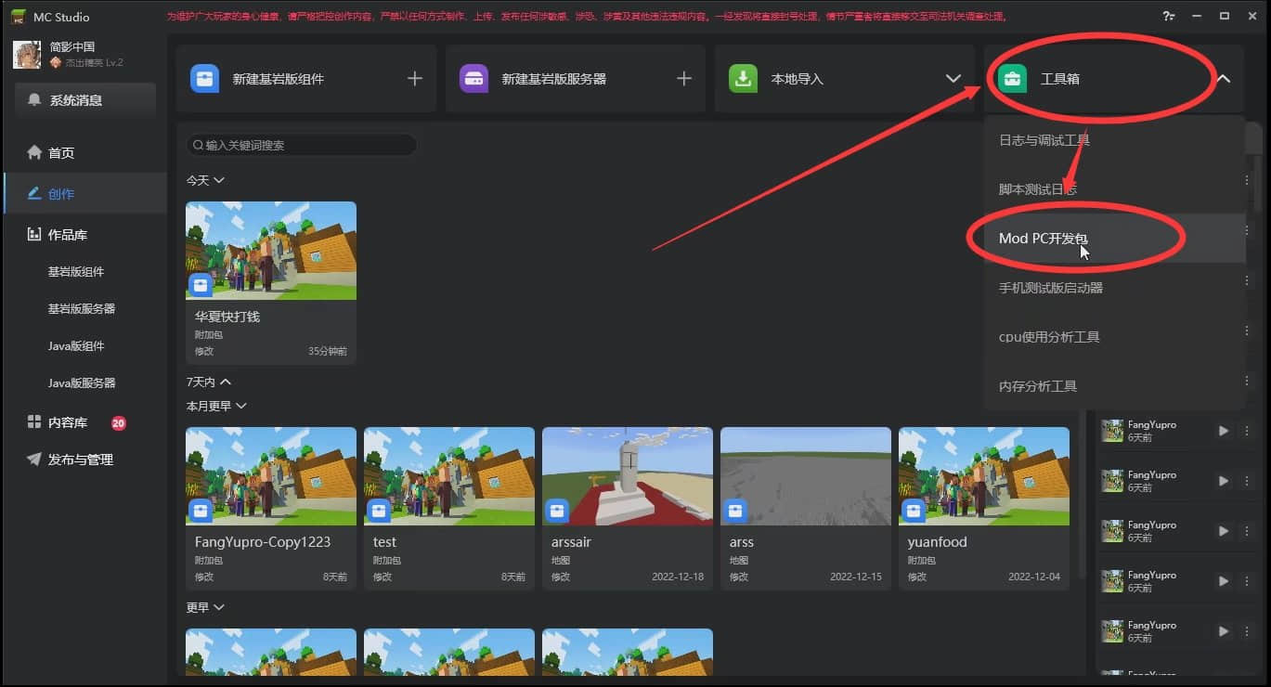Open 内容库 content library
Screen dimensions: 1271x687
pos(68,422)
